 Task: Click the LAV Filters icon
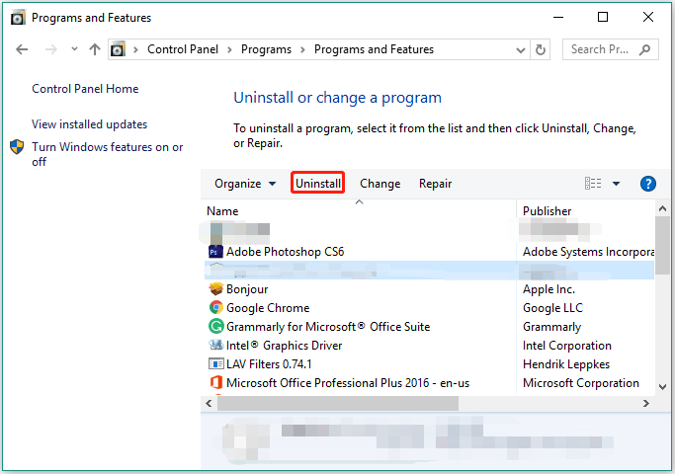[x=215, y=363]
